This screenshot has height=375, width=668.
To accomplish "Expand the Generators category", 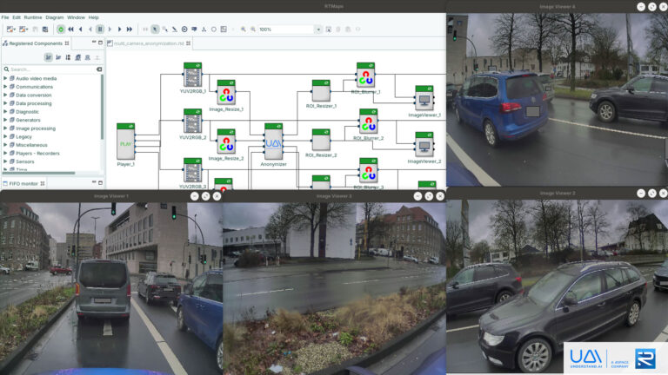I will pyautogui.click(x=5, y=121).
